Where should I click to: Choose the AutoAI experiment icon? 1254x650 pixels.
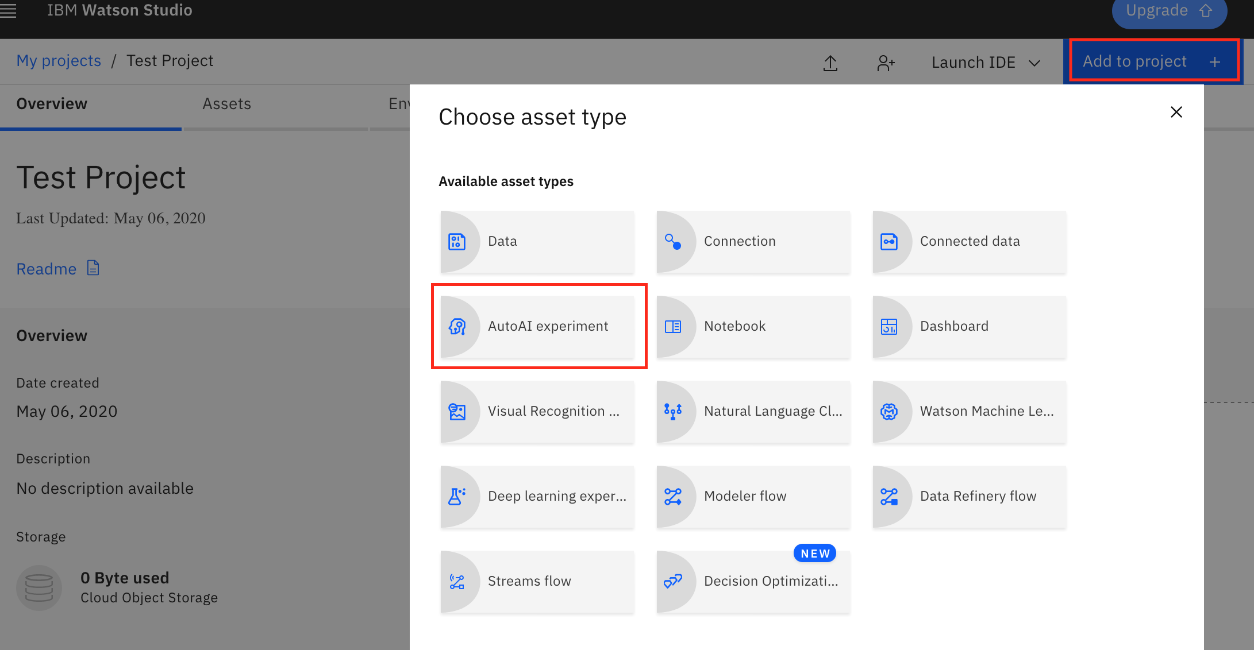457,327
